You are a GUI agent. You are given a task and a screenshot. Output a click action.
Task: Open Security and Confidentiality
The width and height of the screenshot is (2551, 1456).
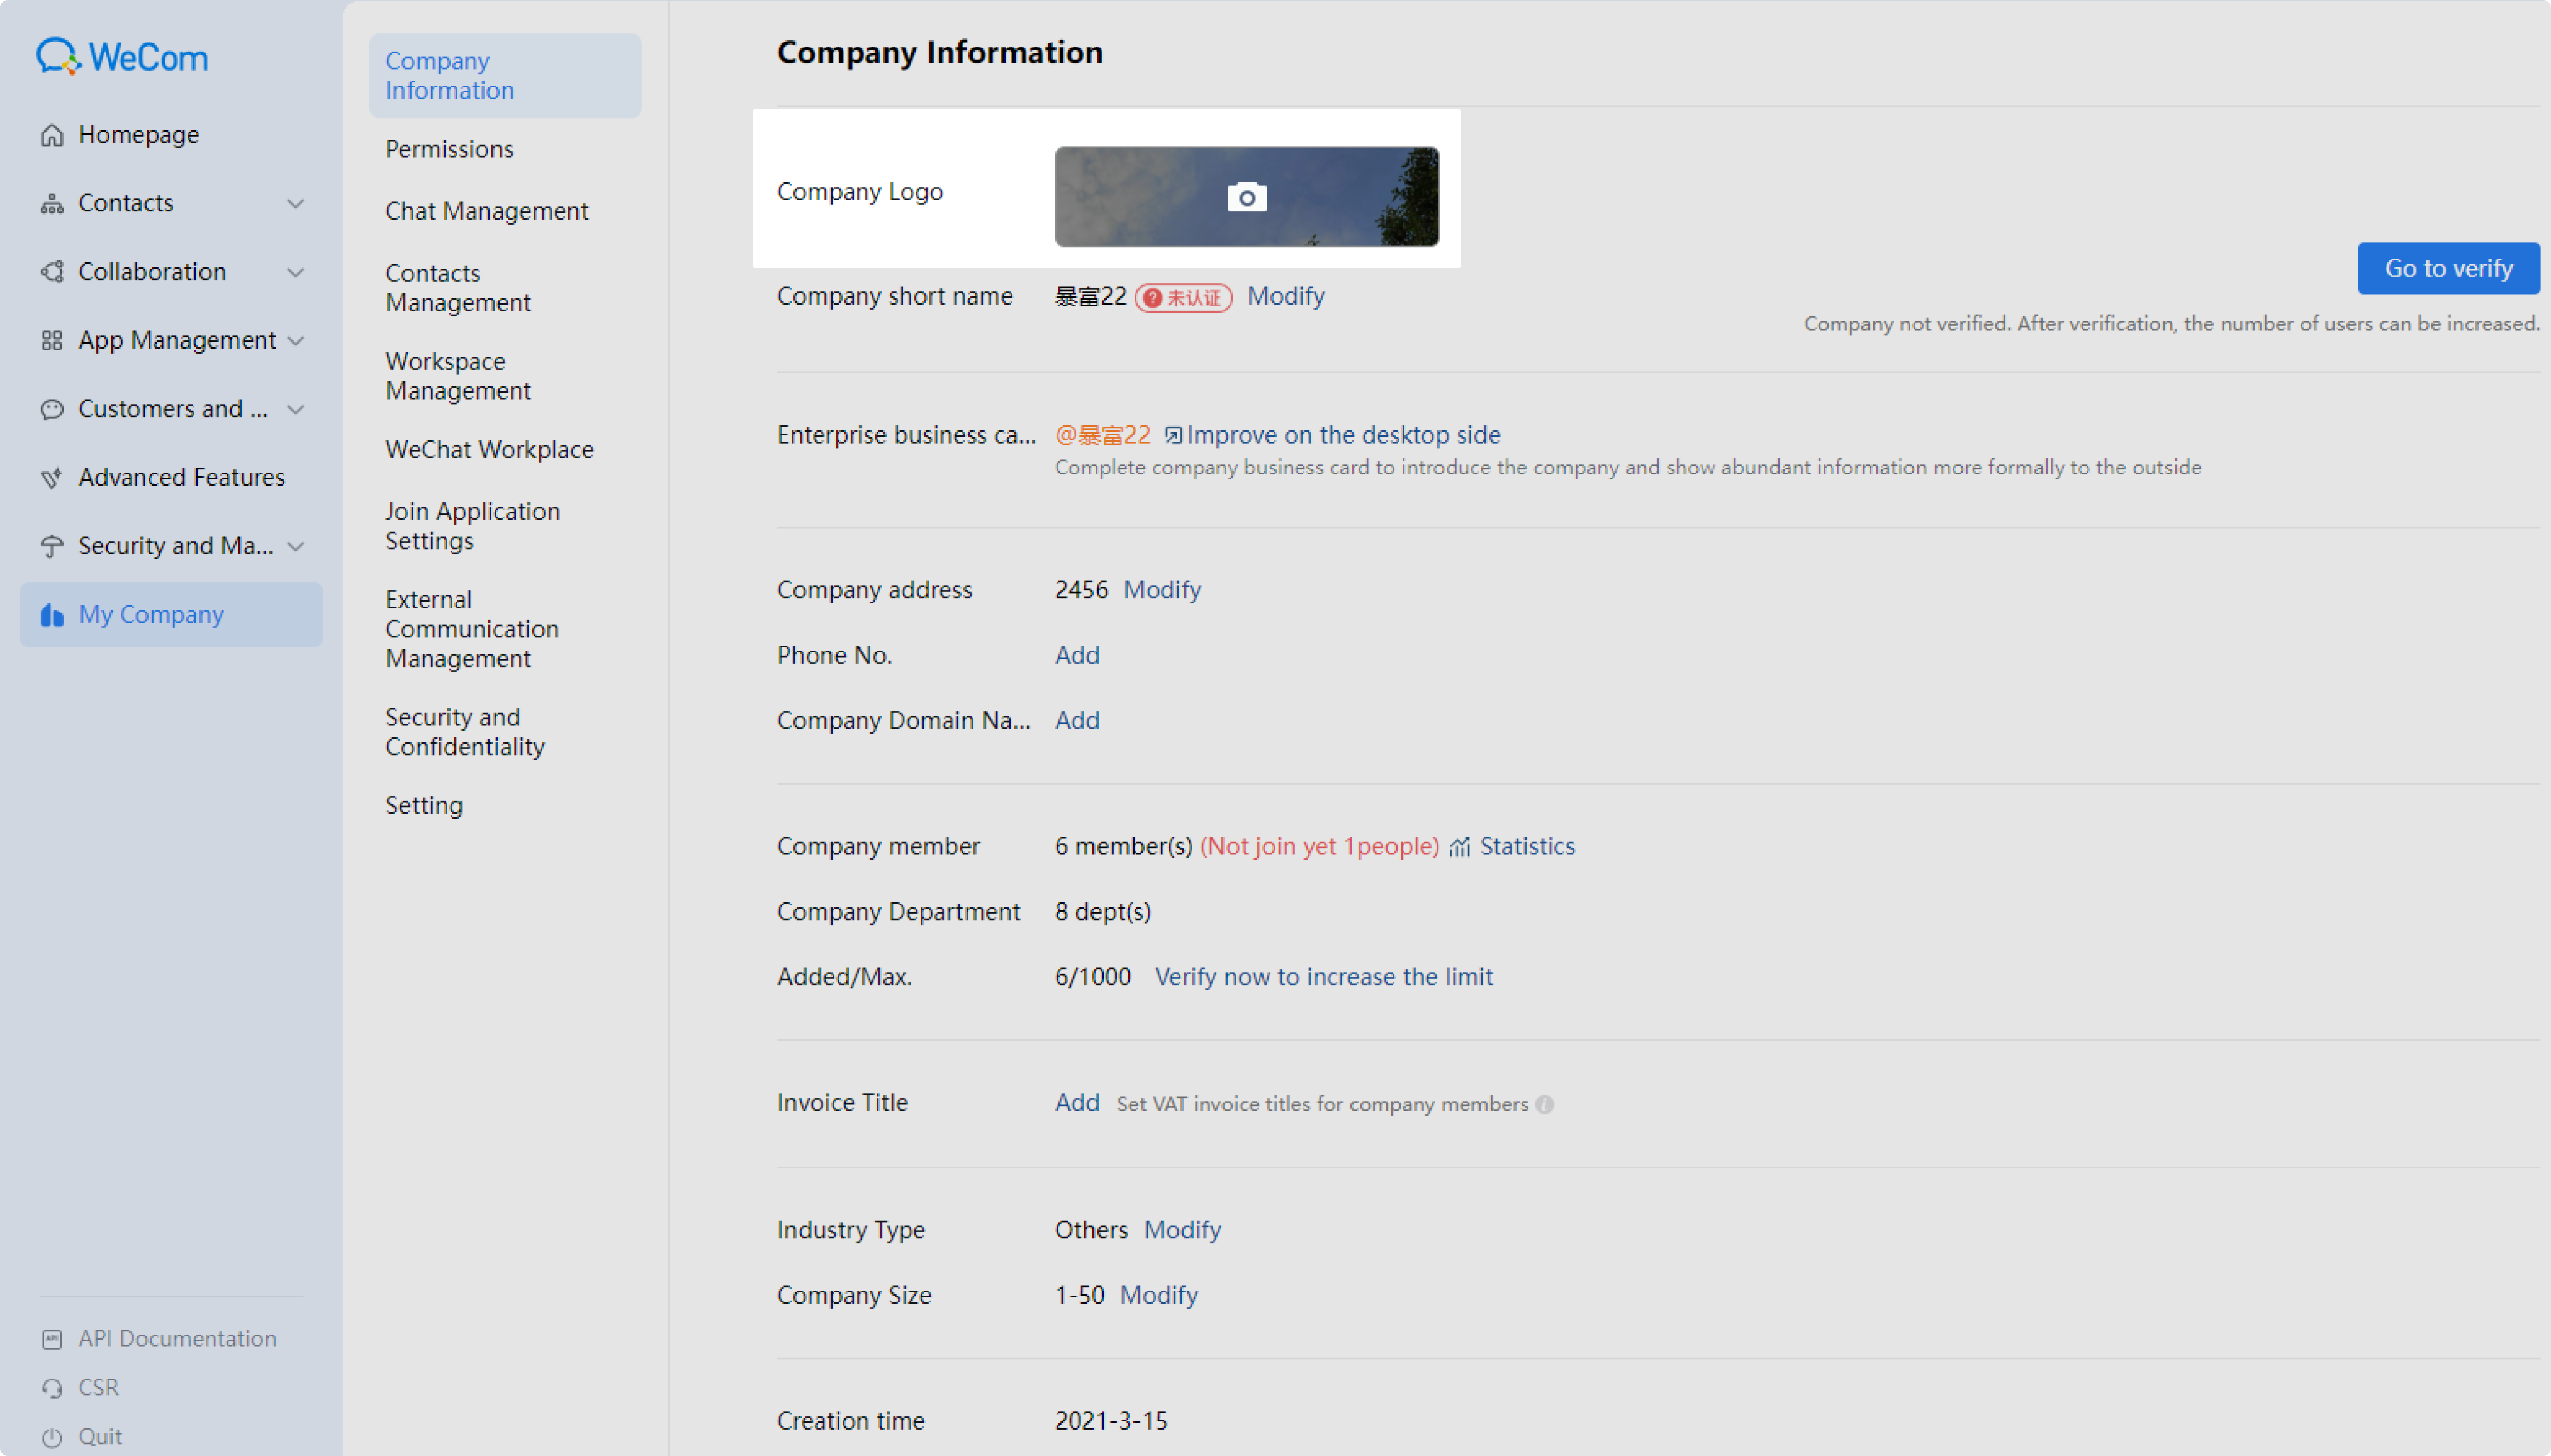point(465,732)
